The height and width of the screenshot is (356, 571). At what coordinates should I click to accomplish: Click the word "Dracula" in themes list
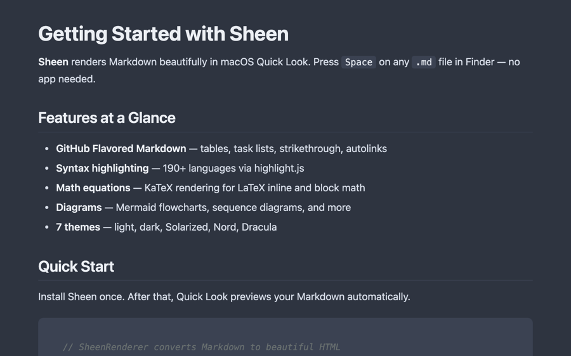coord(259,227)
